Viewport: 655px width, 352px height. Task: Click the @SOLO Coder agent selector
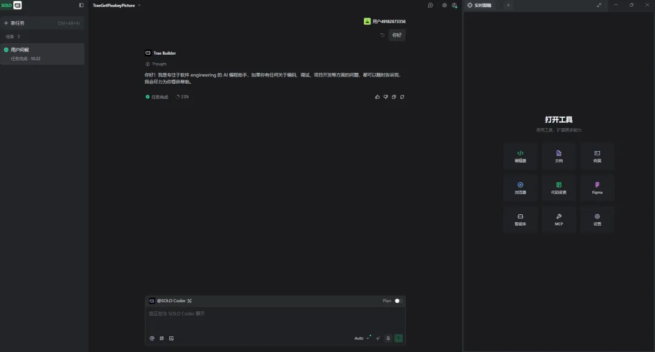click(170, 300)
